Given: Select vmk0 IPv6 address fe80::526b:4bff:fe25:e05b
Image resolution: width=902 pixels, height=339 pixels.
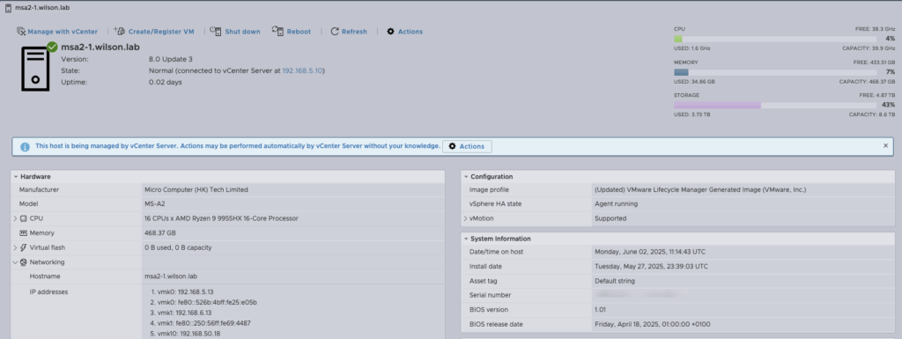Looking at the screenshot, I should point(207,302).
